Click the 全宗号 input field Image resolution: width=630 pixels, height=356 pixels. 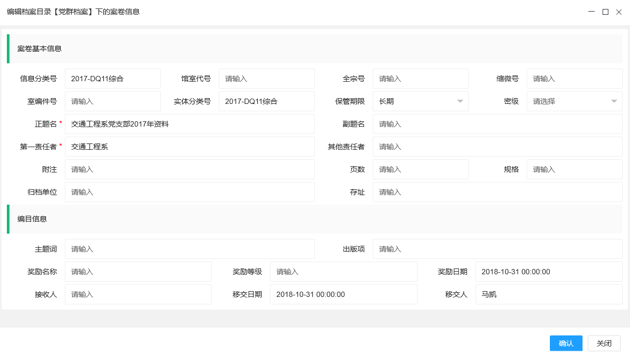(420, 78)
